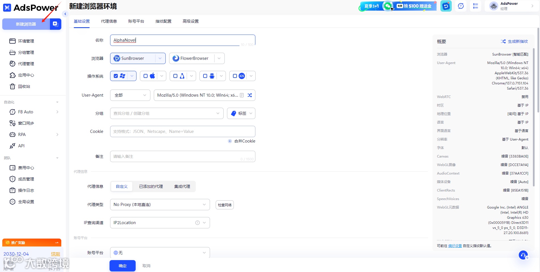The height and width of the screenshot is (272, 540).
Task: Open the 标签 dropdown
Action: (241, 113)
